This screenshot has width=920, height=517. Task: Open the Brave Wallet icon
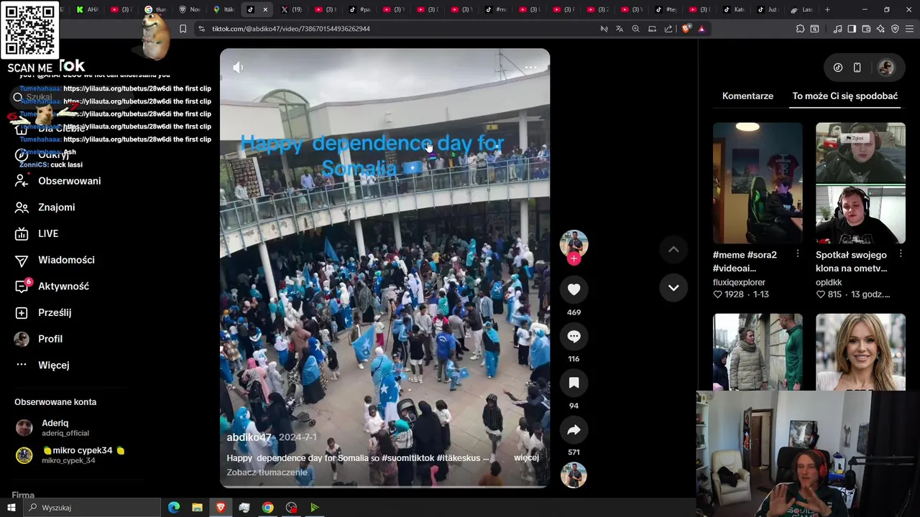[x=866, y=29]
